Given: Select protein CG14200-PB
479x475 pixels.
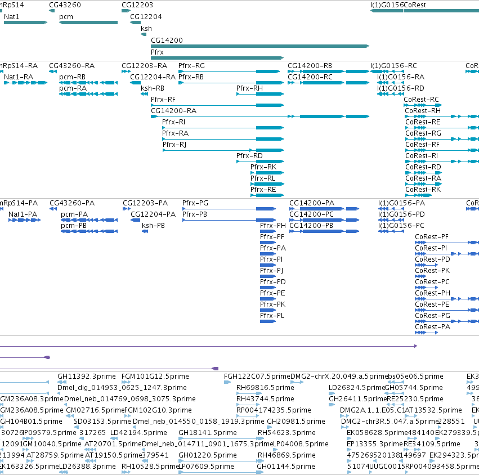Looking at the screenshot, I should [x=324, y=231].
